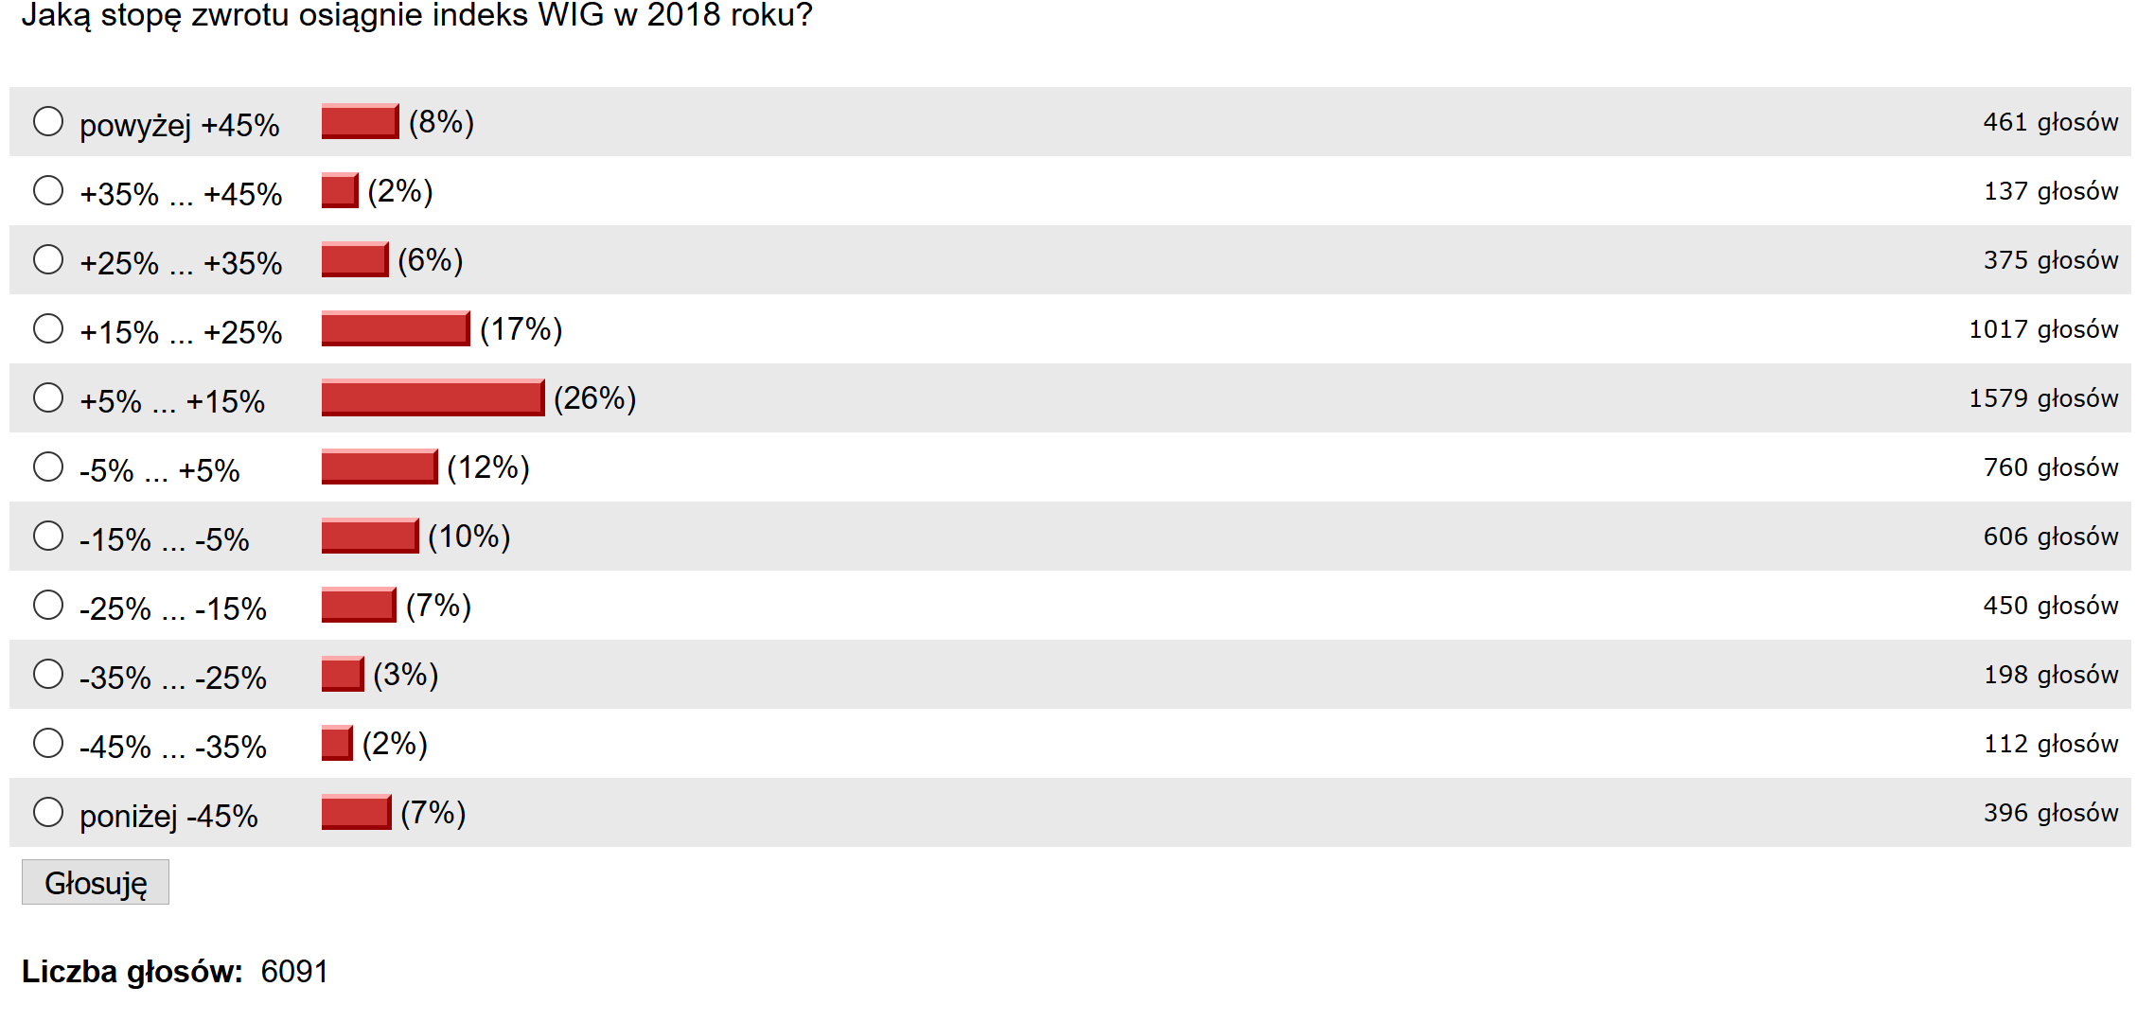This screenshot has height=1022, width=2155.
Task: Click the poll question heading text
Action: 416,15
